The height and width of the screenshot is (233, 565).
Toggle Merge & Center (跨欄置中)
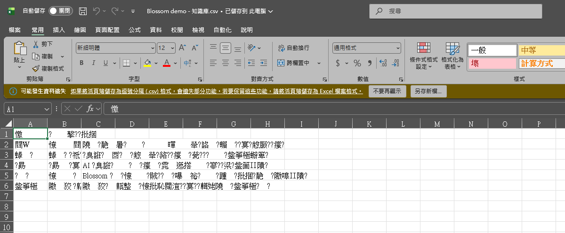coord(294,63)
